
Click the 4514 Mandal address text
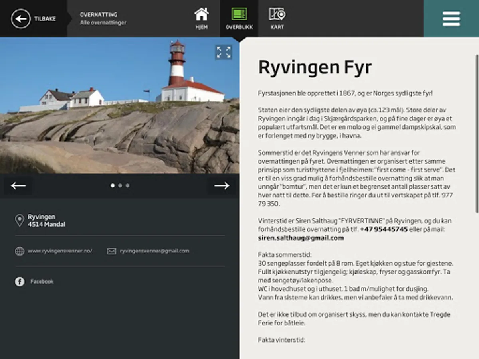pyautogui.click(x=46, y=224)
